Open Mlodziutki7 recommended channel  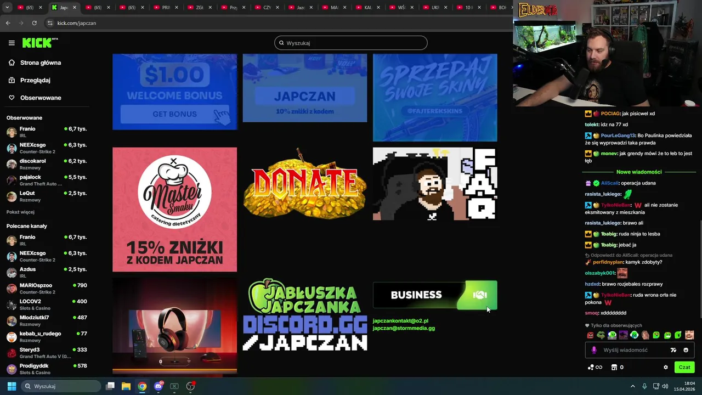click(x=47, y=320)
